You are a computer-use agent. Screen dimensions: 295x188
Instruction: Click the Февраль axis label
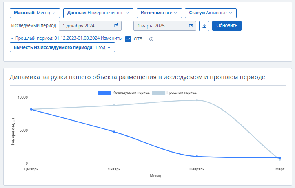click(197, 169)
